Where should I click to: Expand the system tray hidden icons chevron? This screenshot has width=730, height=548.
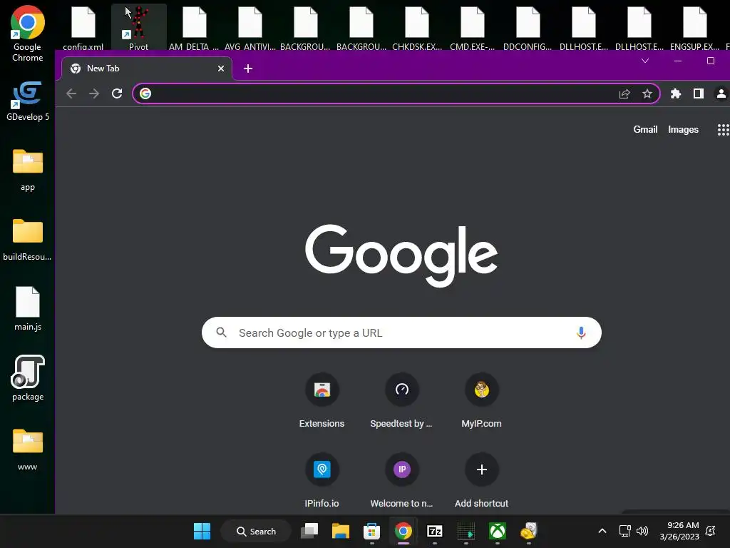pyautogui.click(x=602, y=531)
